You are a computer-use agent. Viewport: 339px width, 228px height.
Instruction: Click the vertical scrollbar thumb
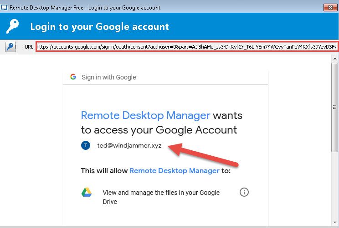click(335, 107)
